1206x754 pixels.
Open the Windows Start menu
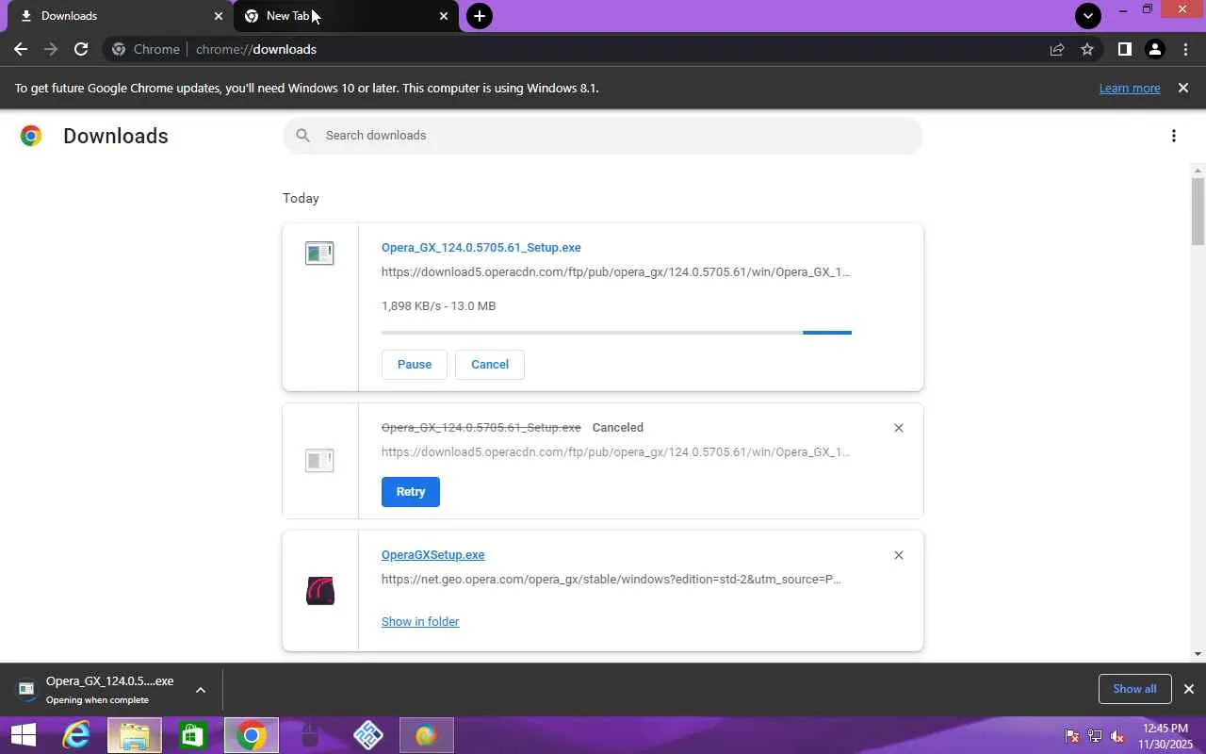(x=23, y=735)
